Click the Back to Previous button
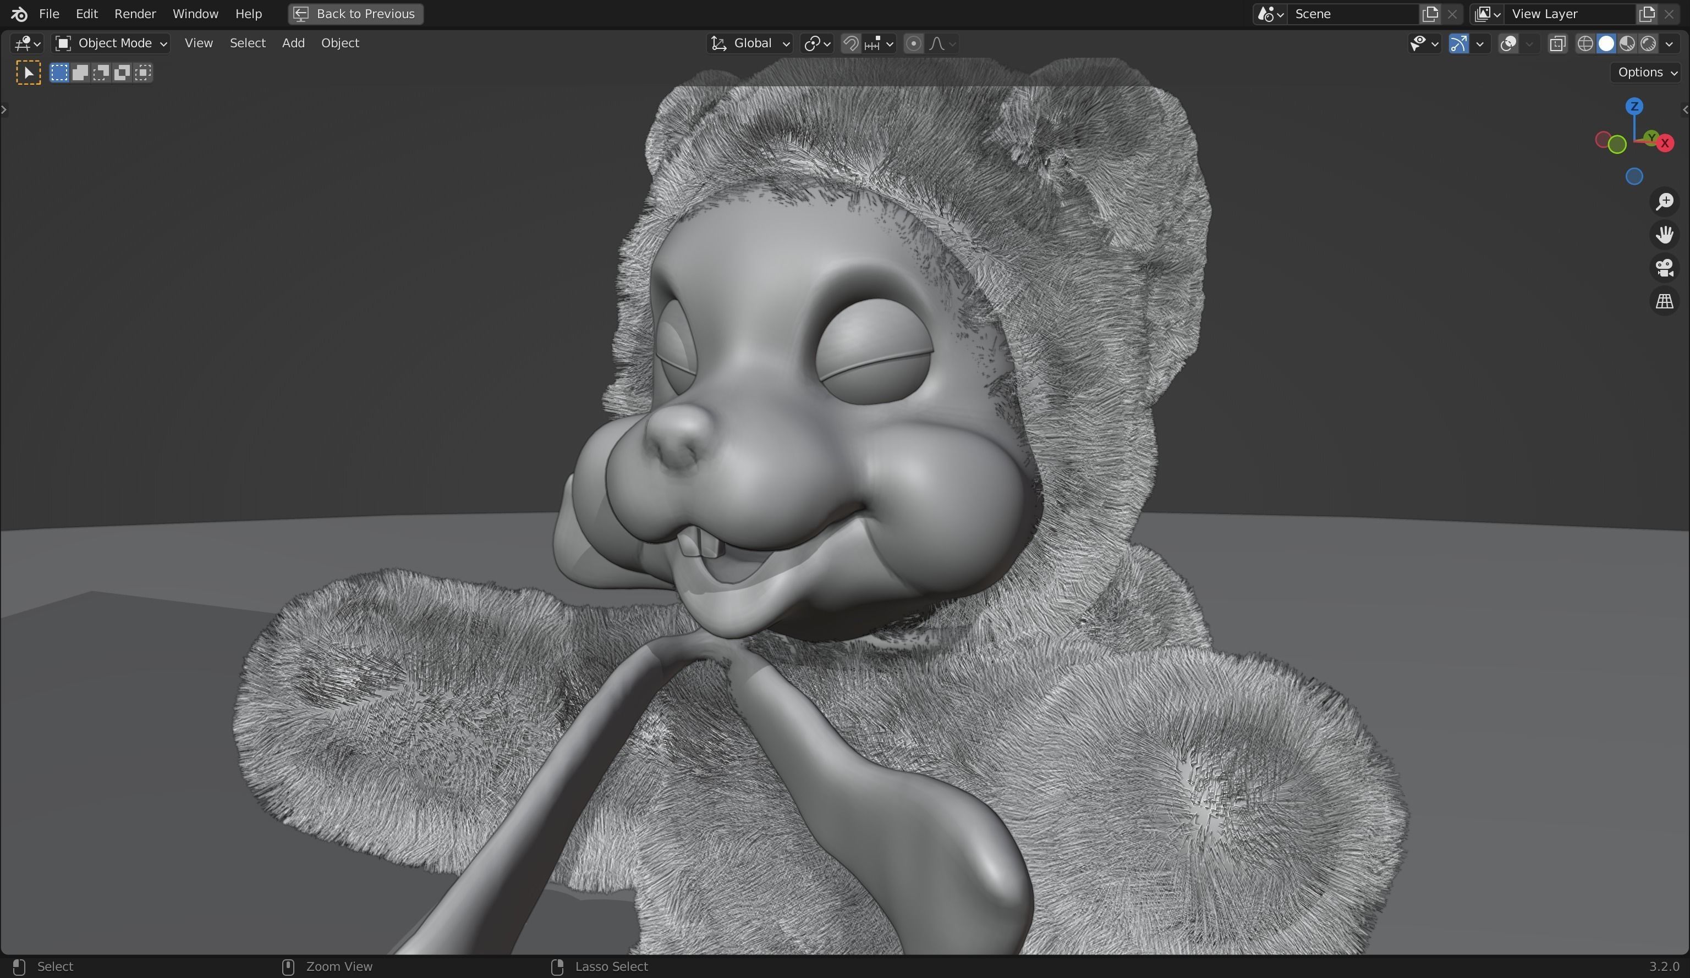1690x978 pixels. pos(355,13)
